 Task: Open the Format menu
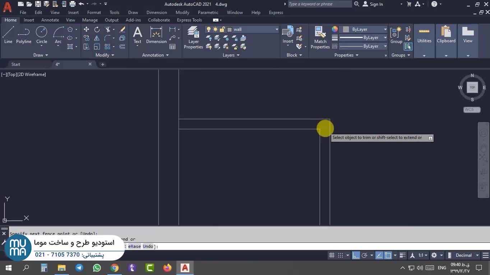click(94, 13)
